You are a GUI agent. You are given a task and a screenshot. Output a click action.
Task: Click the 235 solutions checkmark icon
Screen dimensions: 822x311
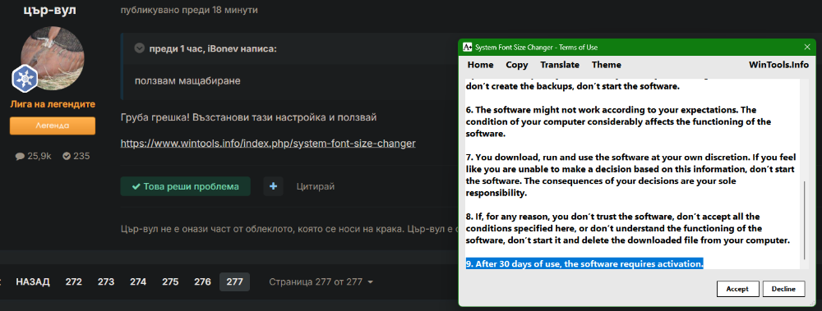pos(67,156)
